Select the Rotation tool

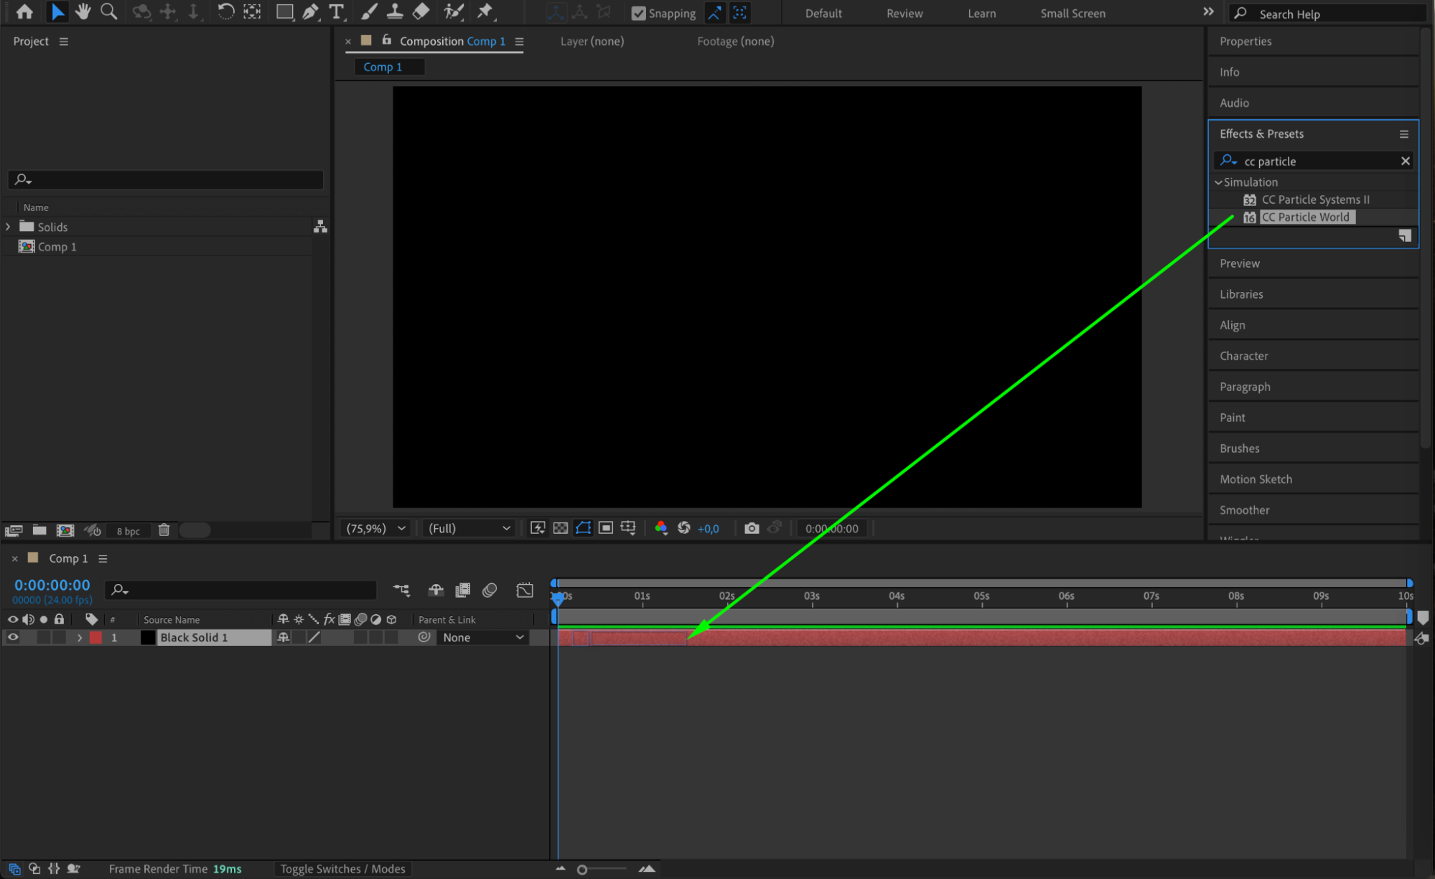(225, 11)
